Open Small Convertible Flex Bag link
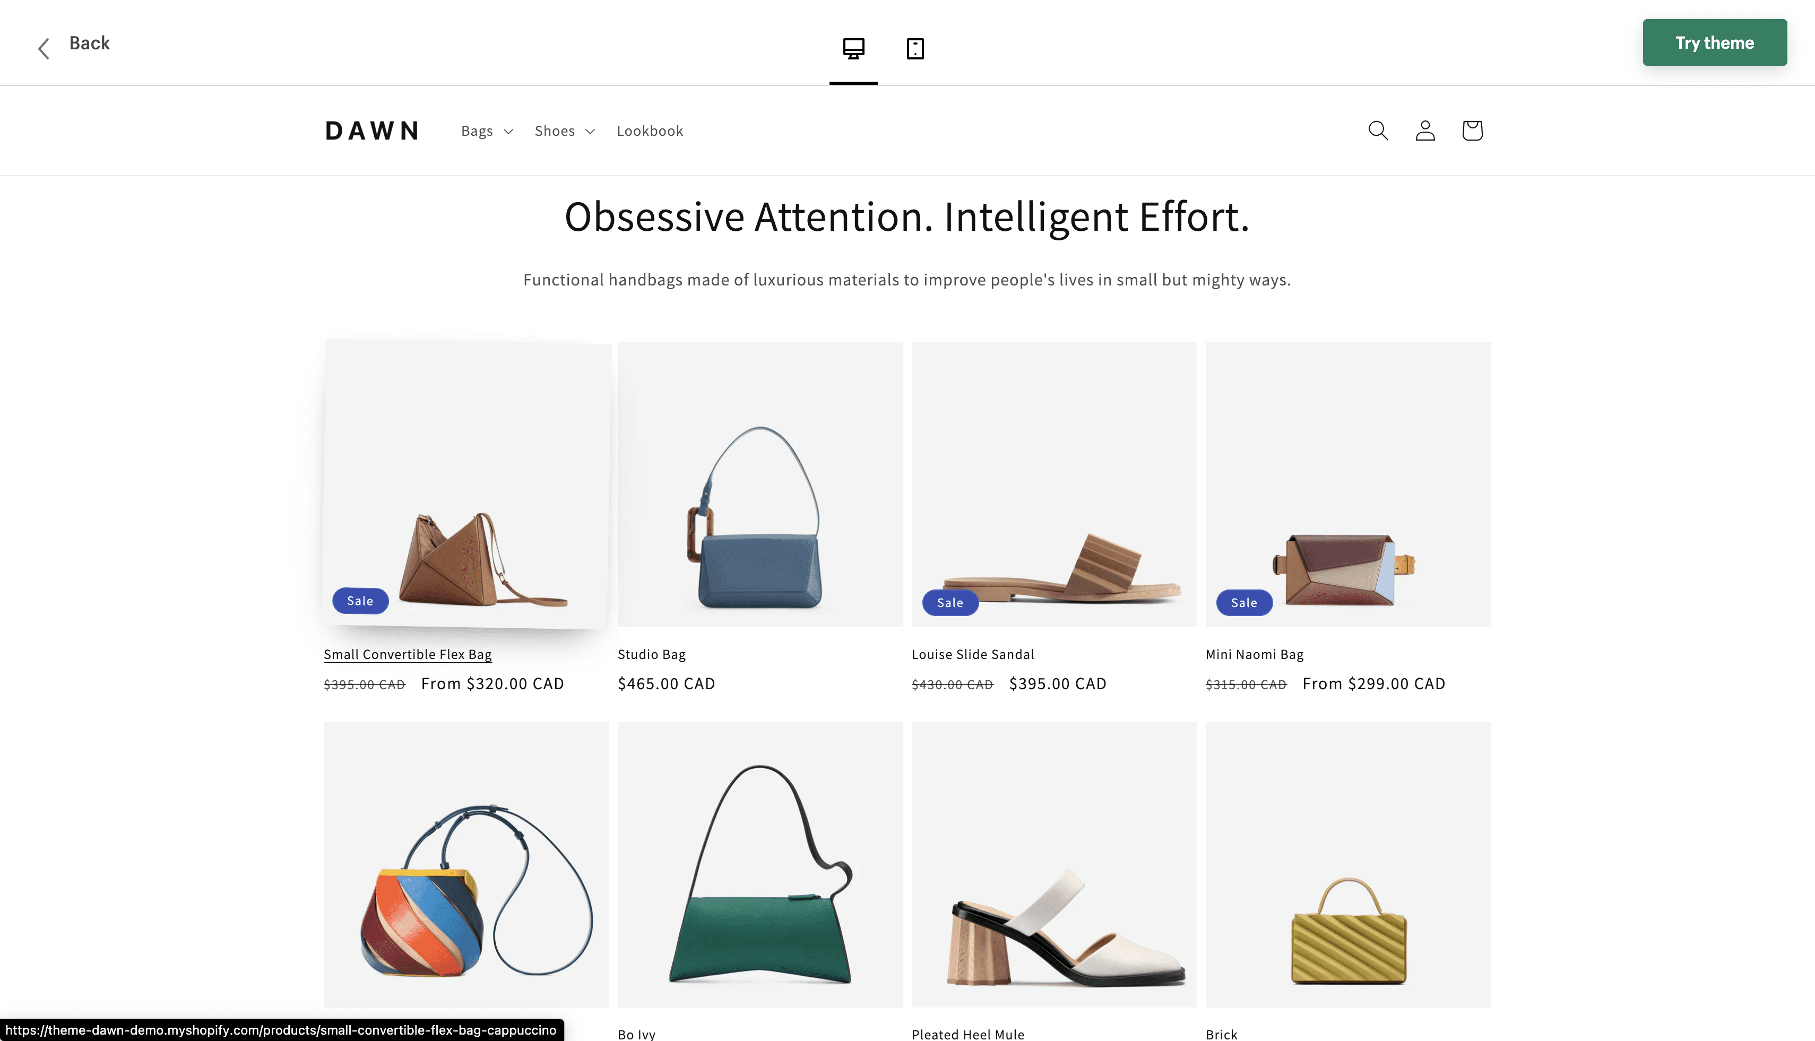The image size is (1815, 1041). coord(408,654)
